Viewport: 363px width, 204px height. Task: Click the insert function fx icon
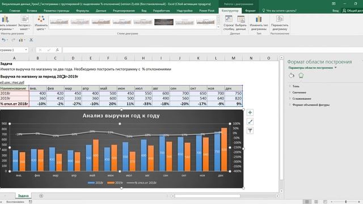point(57,50)
